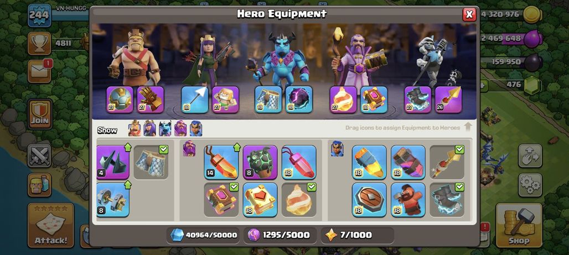Click the Join clan button

tap(39, 114)
